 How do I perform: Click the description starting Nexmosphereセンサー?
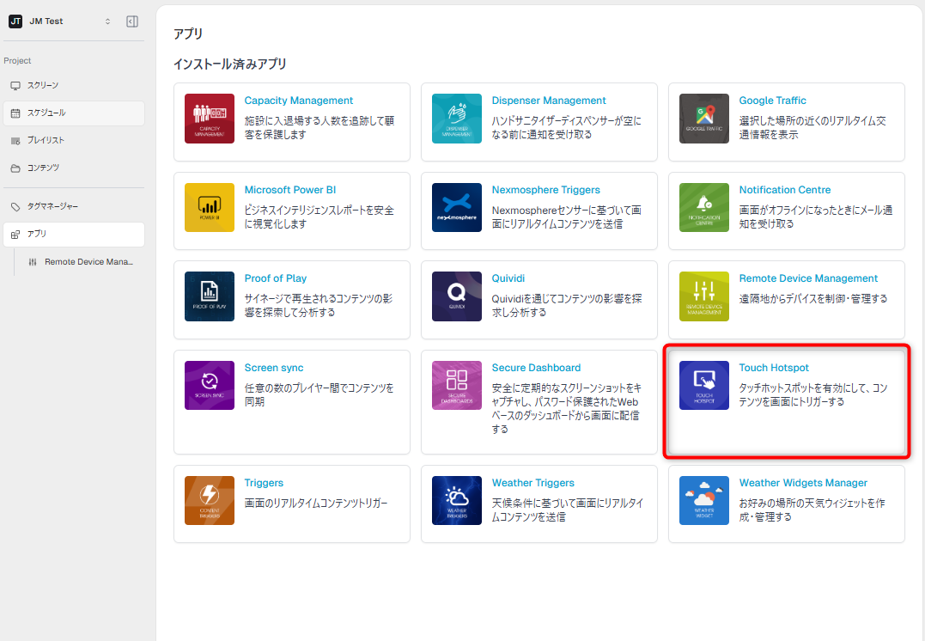pyautogui.click(x=566, y=217)
